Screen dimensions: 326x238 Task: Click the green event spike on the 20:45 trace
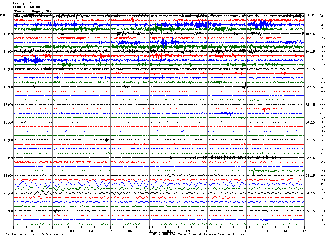tap(254, 171)
